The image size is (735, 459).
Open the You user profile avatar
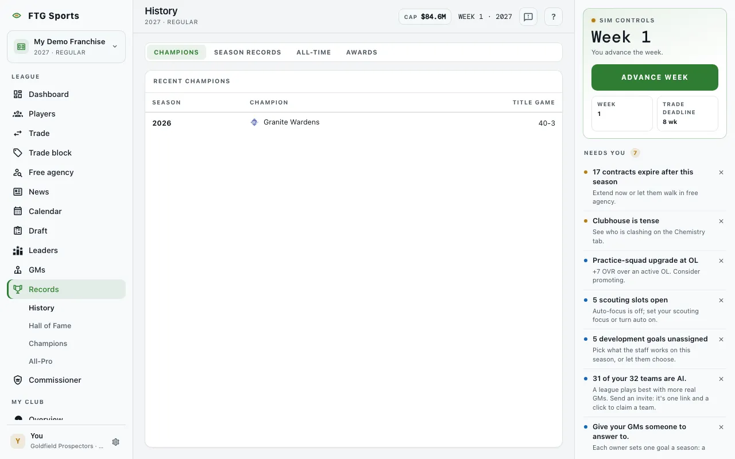[18, 441]
